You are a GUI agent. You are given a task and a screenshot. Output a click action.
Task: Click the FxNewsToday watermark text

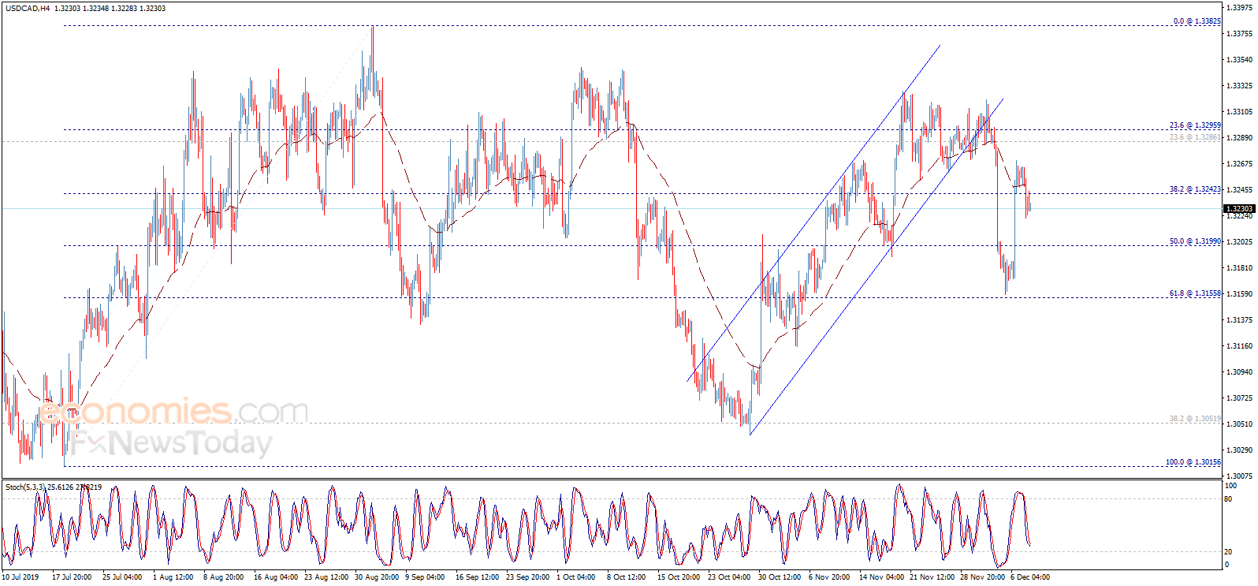(171, 442)
